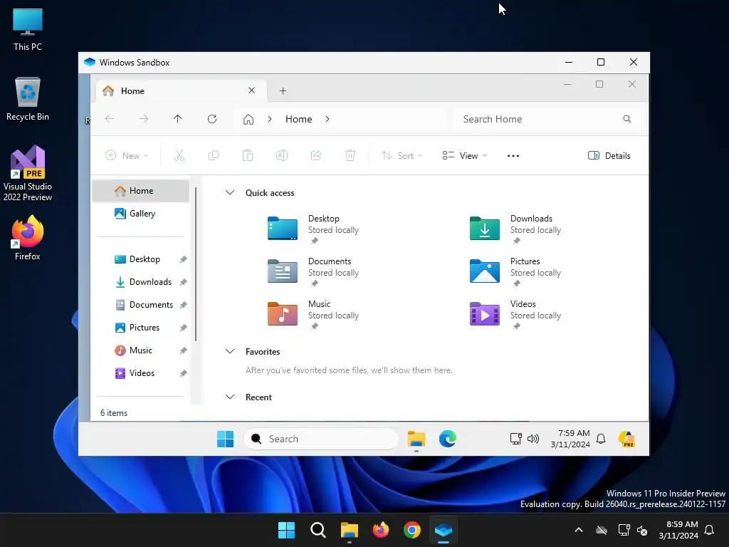Go forward in File Explorer navigation
This screenshot has width=729, height=547.
point(143,119)
